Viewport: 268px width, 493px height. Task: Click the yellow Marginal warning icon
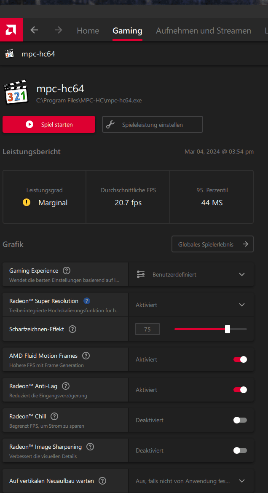click(x=27, y=203)
